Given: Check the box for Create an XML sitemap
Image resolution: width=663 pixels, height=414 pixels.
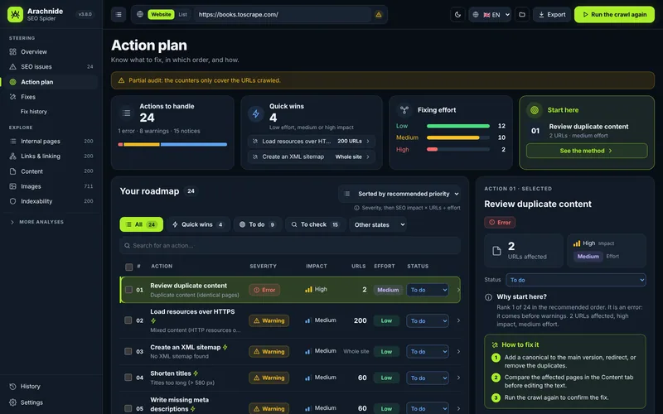Looking at the screenshot, I should pyautogui.click(x=128, y=351).
